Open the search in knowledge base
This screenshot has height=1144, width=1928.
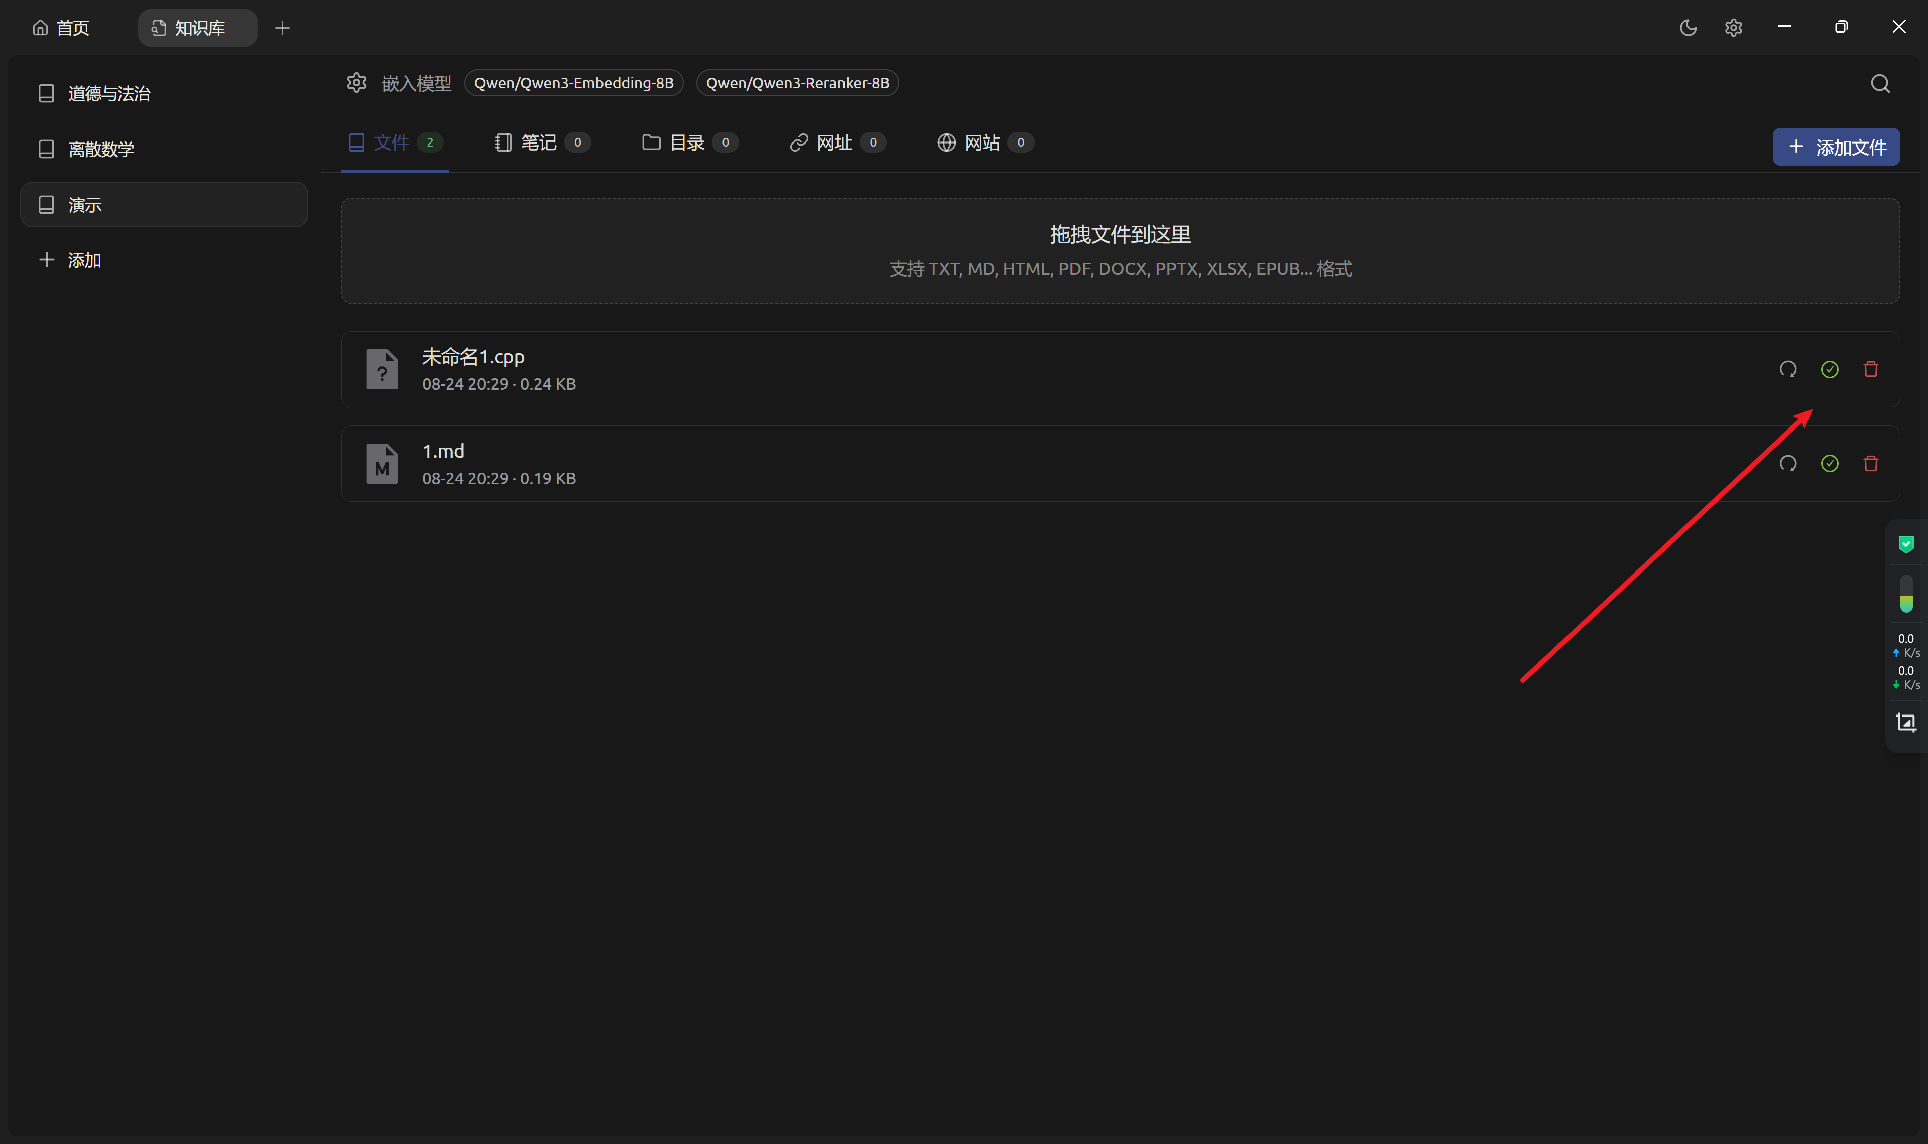click(1879, 83)
